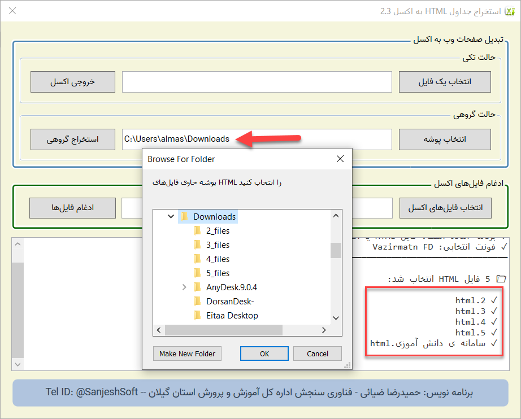
Task: Collapse the Downloads tree node
Action: (171, 217)
